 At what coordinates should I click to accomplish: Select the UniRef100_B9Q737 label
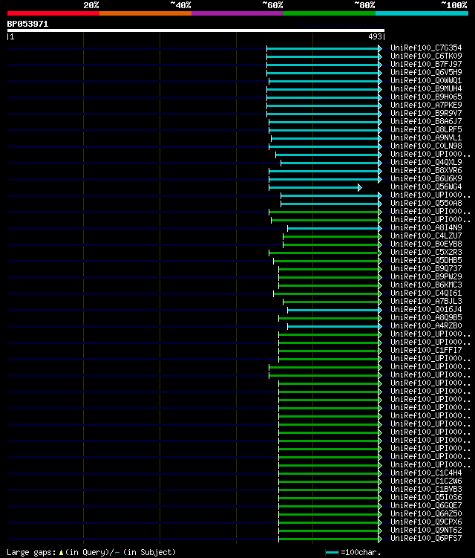click(426, 269)
